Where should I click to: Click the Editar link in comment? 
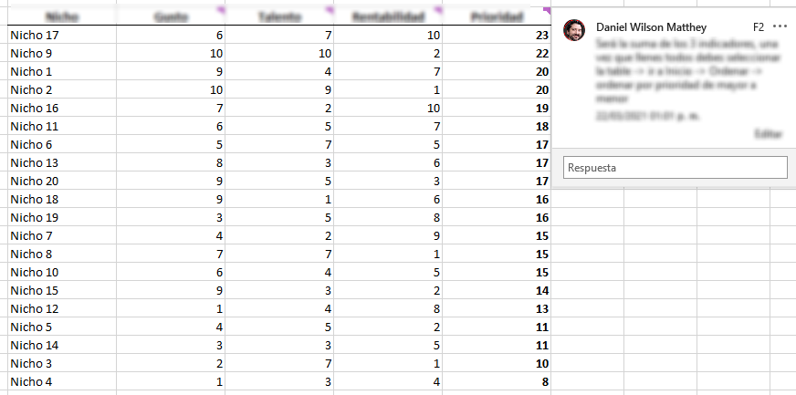(768, 134)
